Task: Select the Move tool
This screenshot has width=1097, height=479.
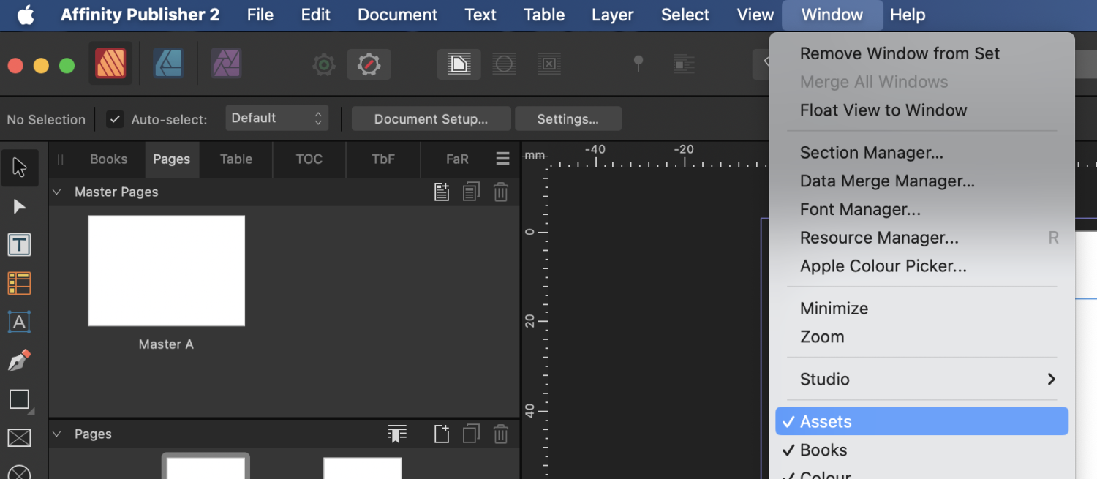Action: (20, 167)
